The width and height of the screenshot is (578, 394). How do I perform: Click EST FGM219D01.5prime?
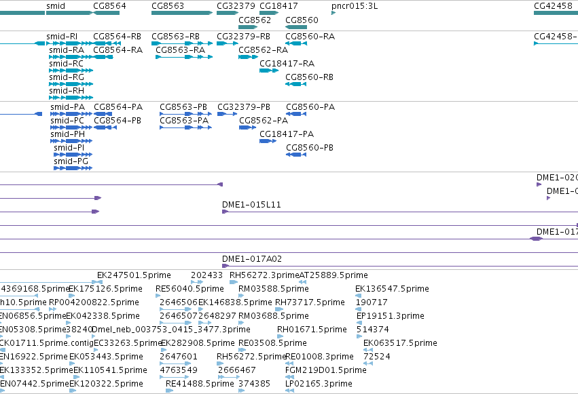(x=326, y=370)
